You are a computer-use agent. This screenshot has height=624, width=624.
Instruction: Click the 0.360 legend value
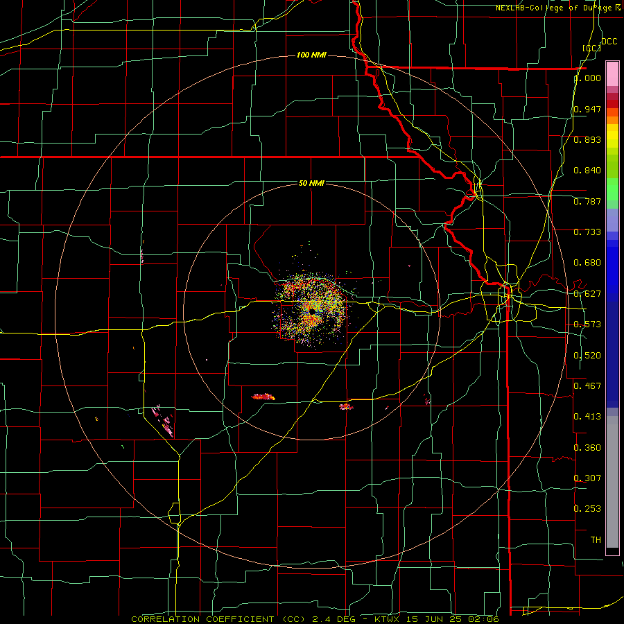pos(587,447)
